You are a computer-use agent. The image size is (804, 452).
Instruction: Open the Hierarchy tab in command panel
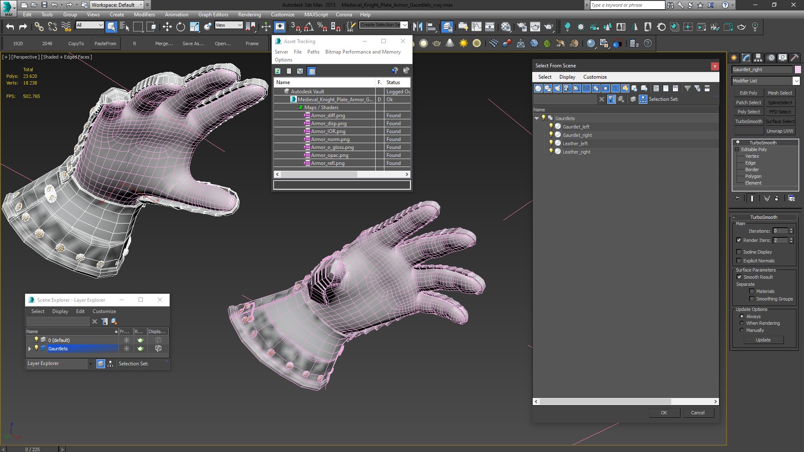click(x=758, y=58)
